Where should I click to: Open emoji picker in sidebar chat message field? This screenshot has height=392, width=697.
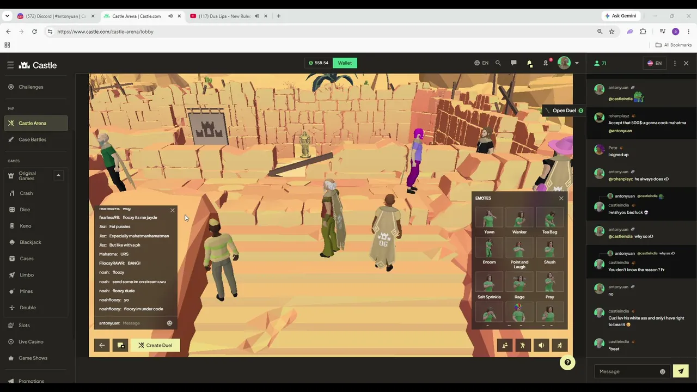[663, 372]
